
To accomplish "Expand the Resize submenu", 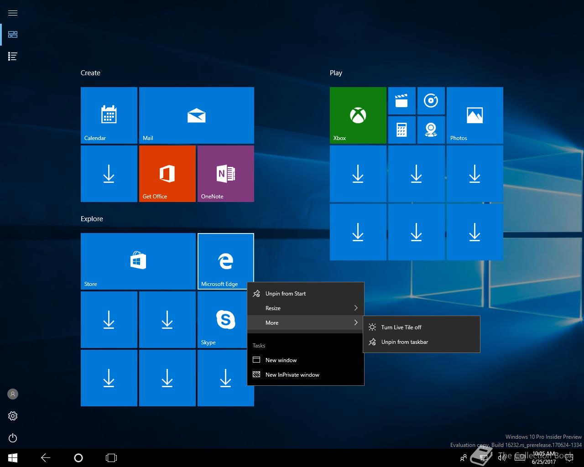I will click(x=306, y=308).
